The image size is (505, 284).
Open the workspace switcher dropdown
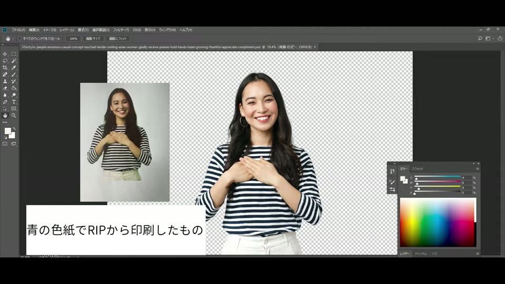(x=490, y=38)
